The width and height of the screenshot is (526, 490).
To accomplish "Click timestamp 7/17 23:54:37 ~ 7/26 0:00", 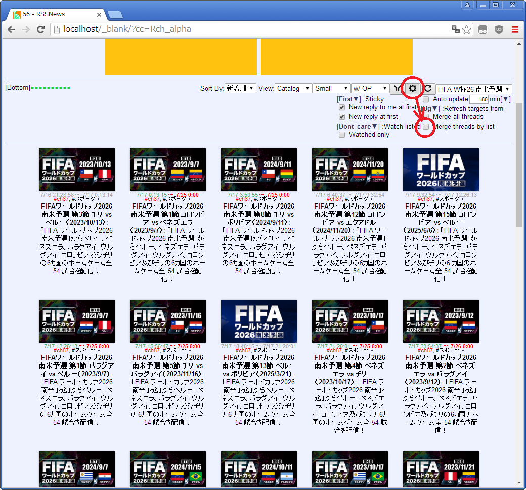I will 441,346.
